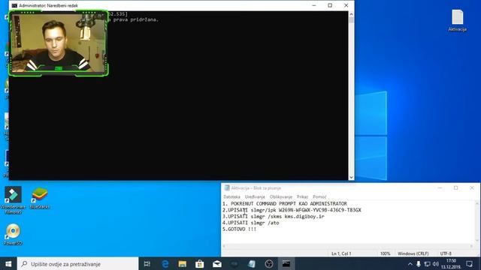Open Uređivanje menu in Notepad
Image resolution: width=481 pixels, height=270 pixels.
pos(255,196)
